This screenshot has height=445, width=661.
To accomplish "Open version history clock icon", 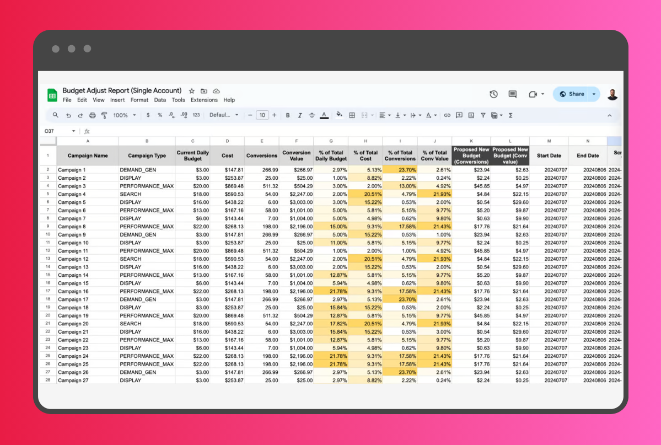I will (x=493, y=94).
